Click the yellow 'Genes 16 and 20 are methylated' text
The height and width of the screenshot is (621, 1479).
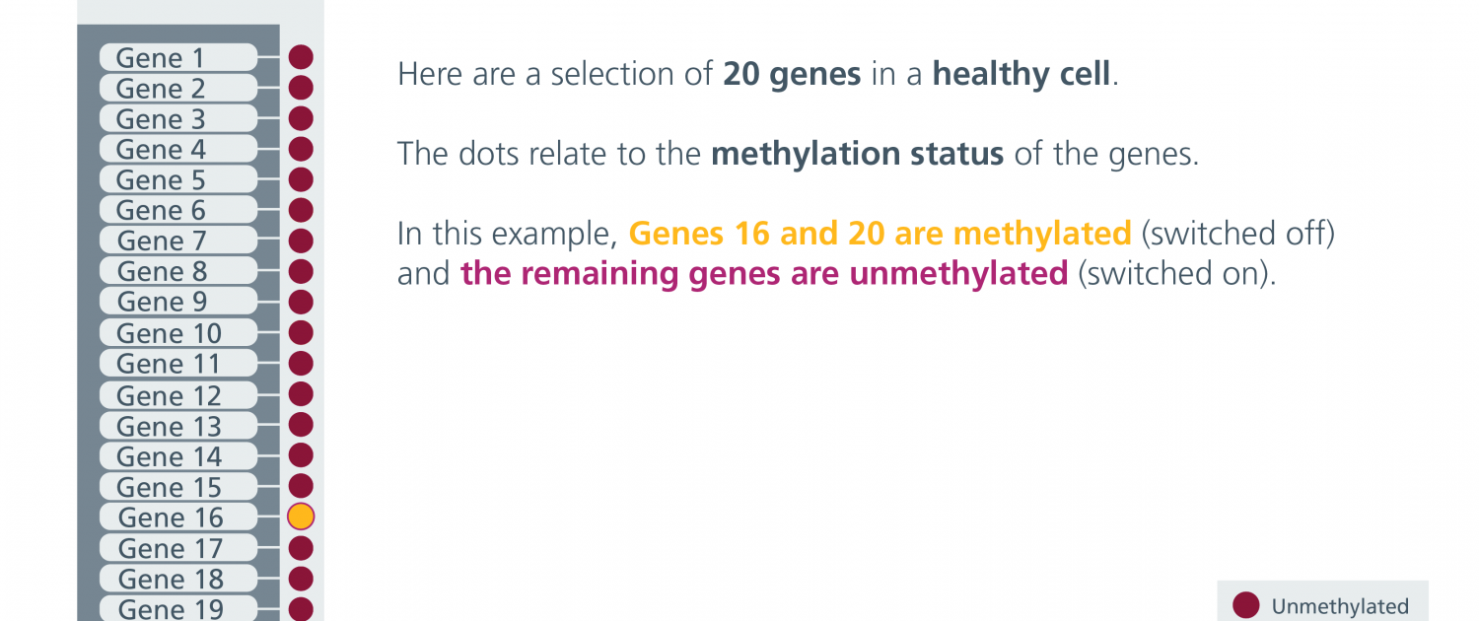(x=880, y=234)
